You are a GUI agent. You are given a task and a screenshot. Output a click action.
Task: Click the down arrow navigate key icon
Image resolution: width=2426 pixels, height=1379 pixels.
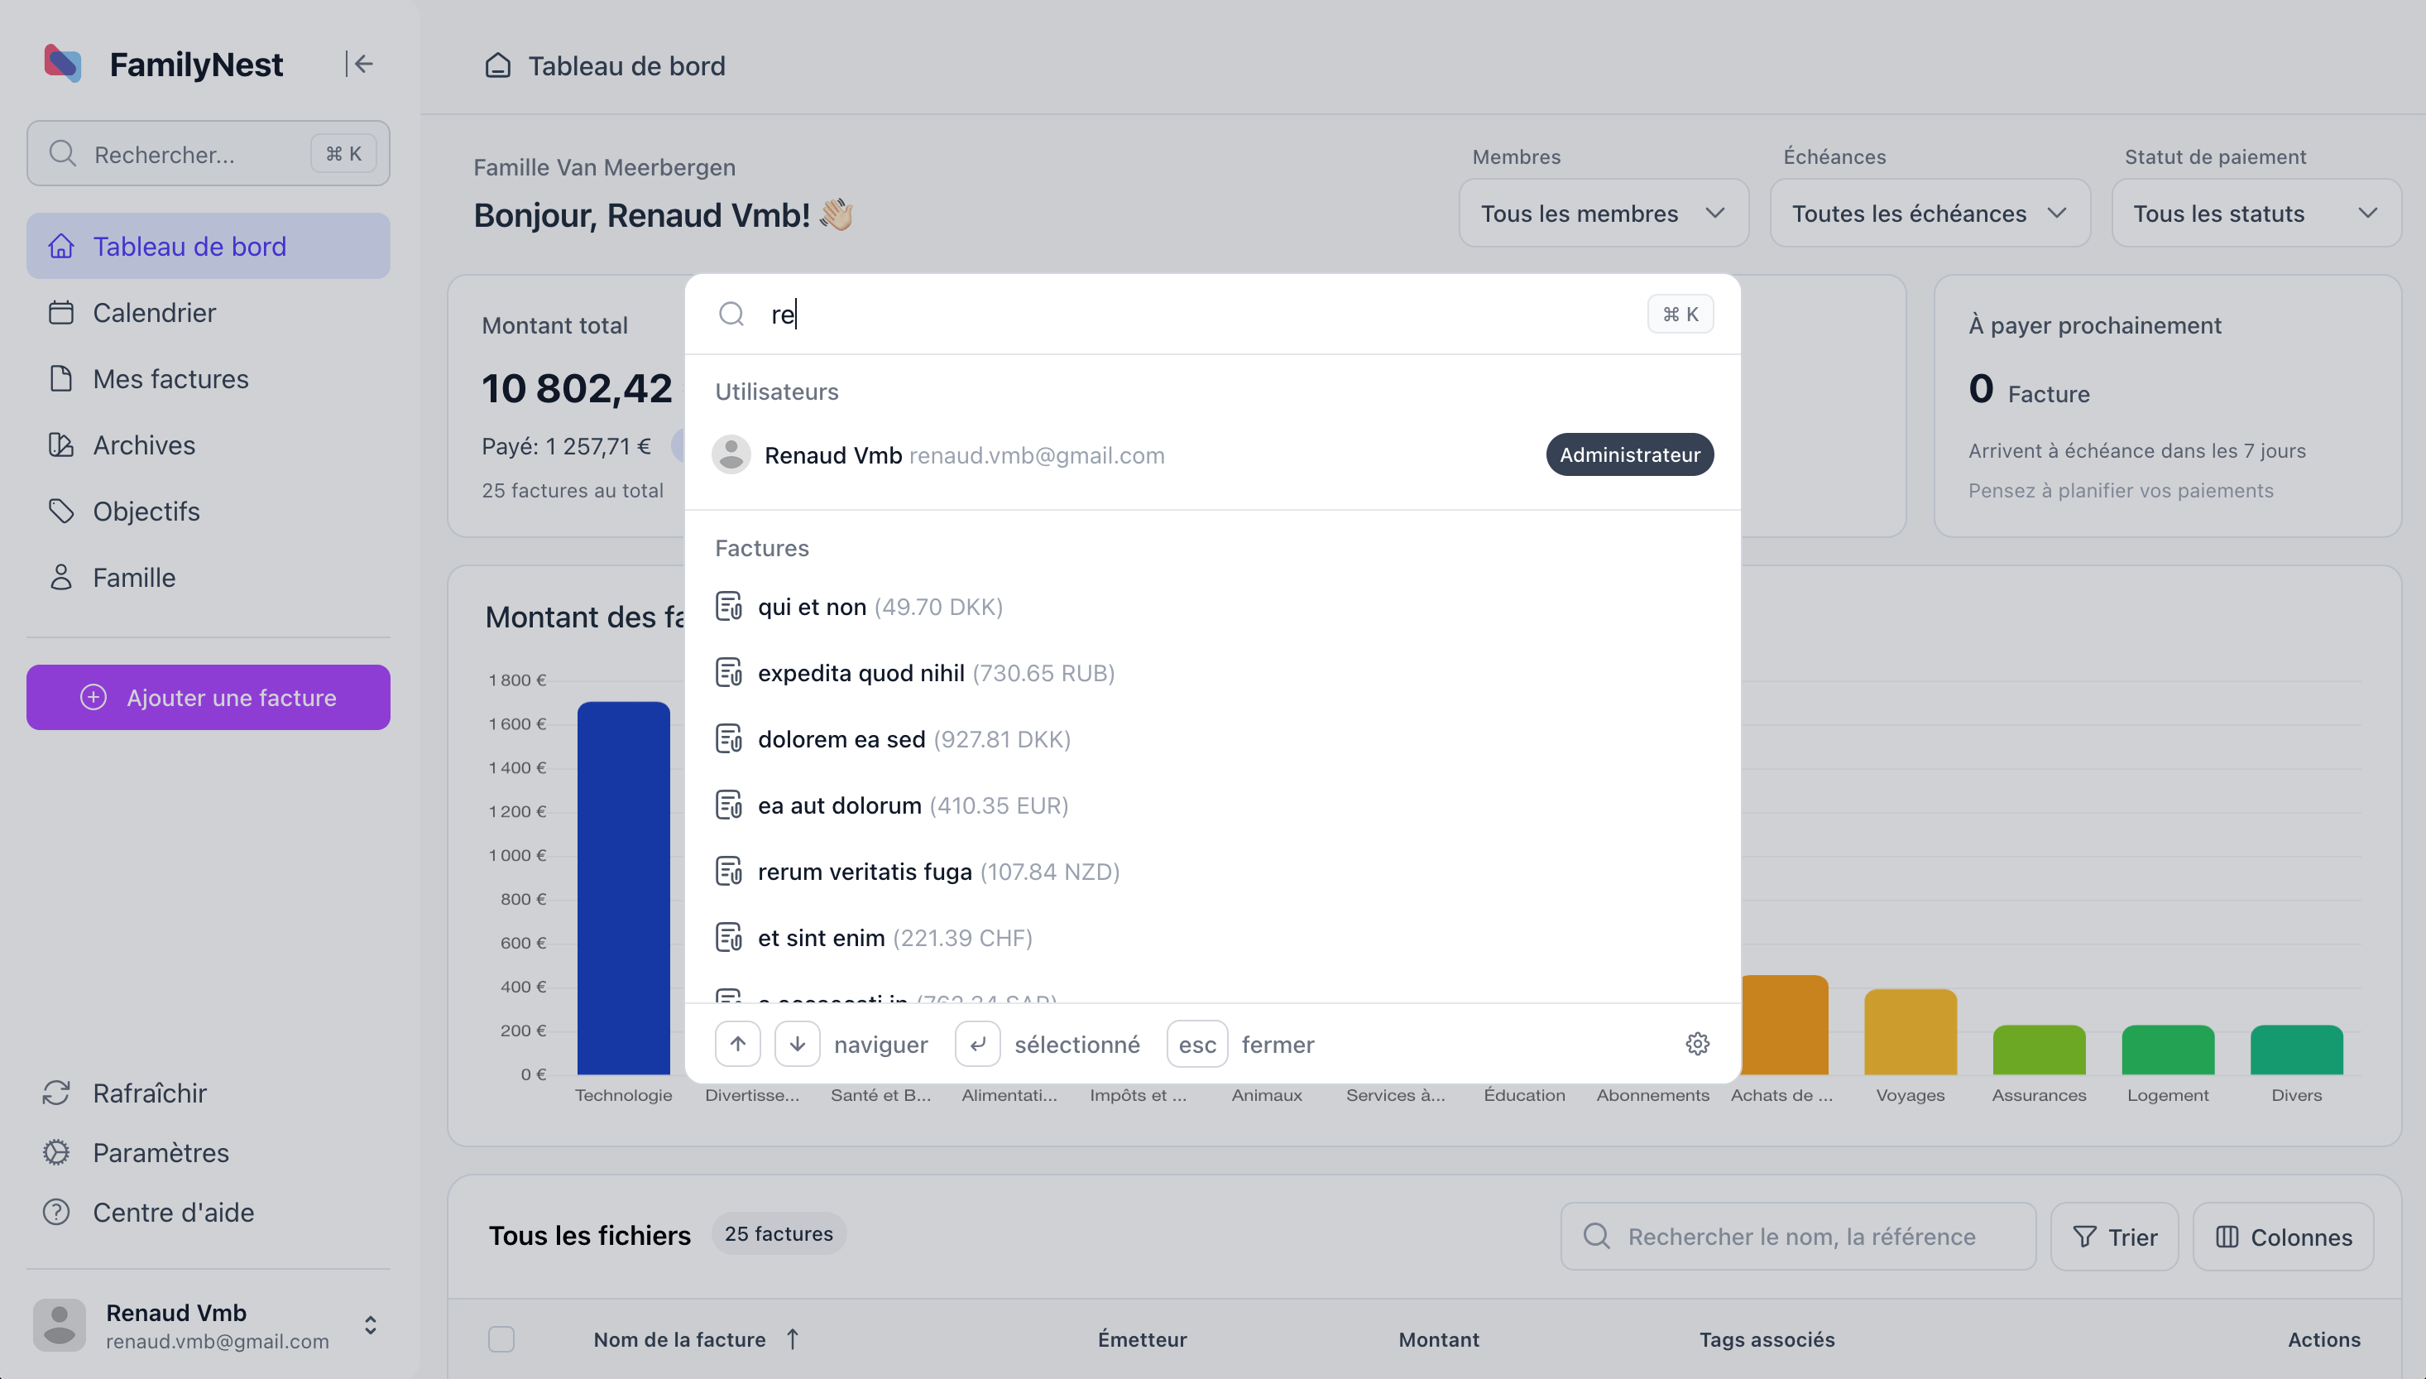pos(797,1044)
